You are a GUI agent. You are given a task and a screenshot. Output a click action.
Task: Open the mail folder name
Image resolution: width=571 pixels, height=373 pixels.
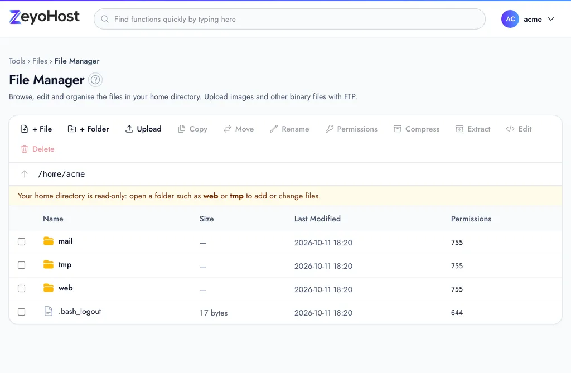pyautogui.click(x=66, y=241)
